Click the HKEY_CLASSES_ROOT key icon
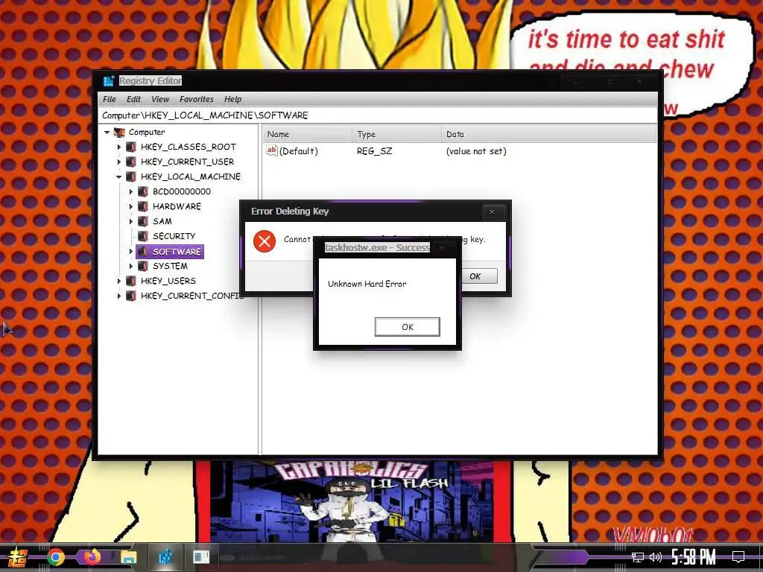Viewport: 763px width, 572px height. [x=131, y=147]
